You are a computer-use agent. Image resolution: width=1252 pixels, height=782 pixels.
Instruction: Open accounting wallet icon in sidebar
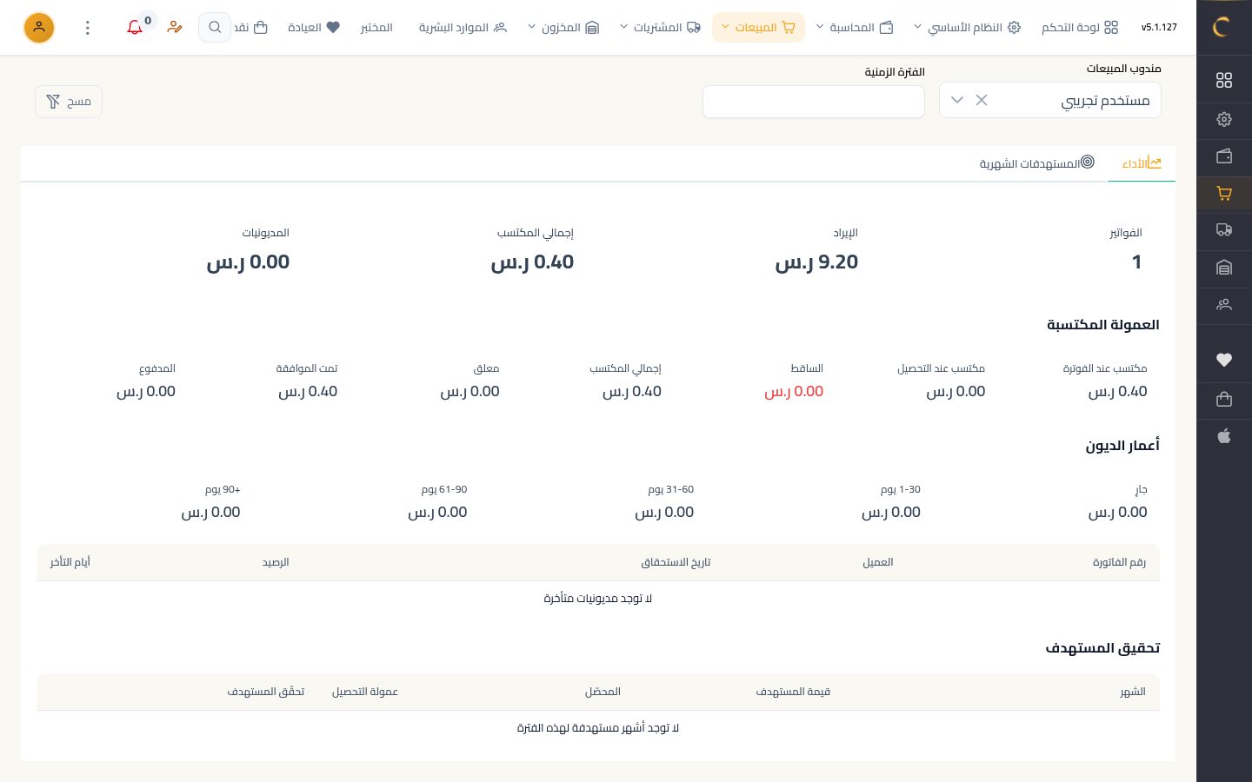pyautogui.click(x=1224, y=156)
